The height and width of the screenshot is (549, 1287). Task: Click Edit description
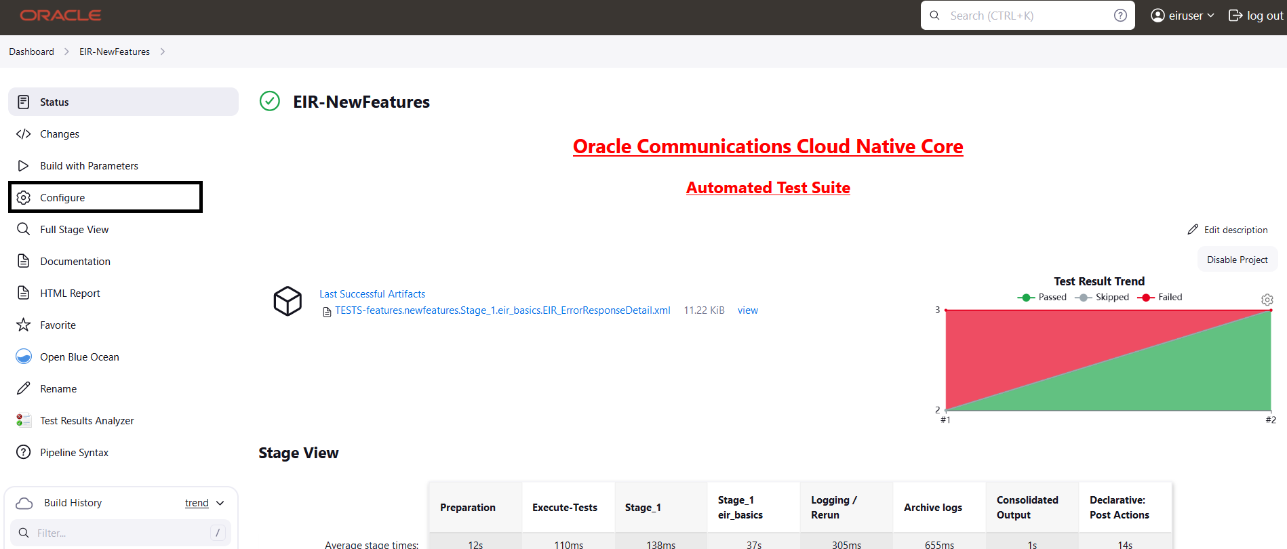(x=1227, y=230)
